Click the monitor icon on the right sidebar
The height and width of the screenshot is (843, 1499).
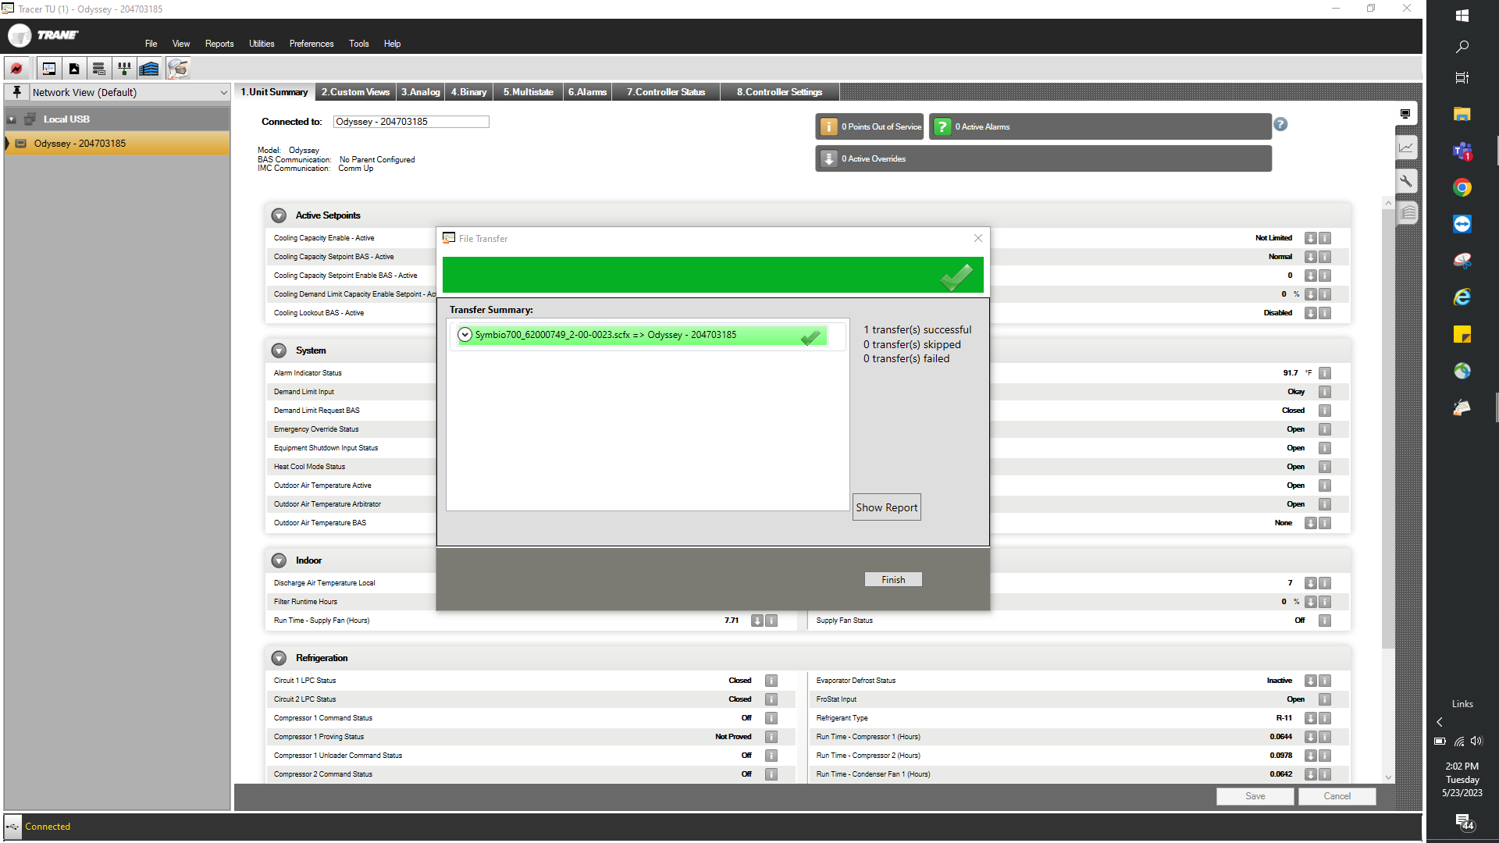[x=1405, y=114]
